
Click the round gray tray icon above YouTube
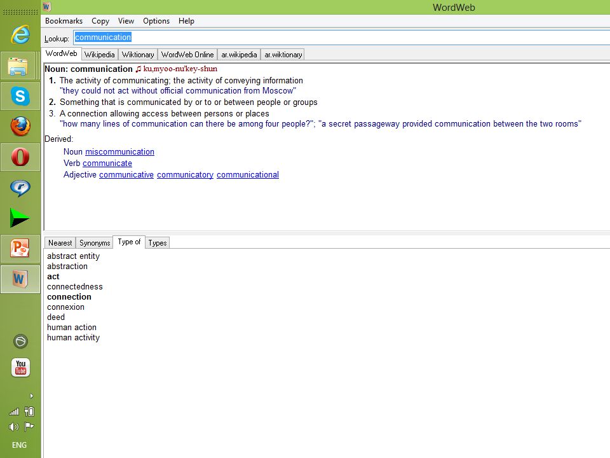[x=20, y=341]
